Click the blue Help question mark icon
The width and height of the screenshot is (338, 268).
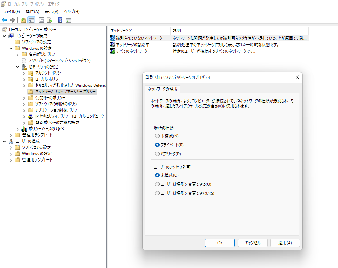(60, 20)
